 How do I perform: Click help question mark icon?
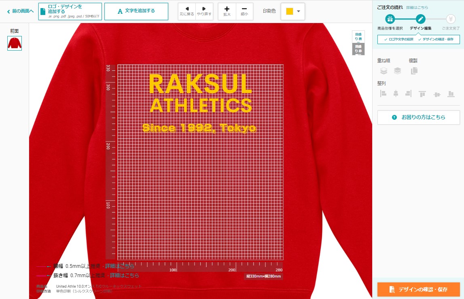[x=394, y=117]
